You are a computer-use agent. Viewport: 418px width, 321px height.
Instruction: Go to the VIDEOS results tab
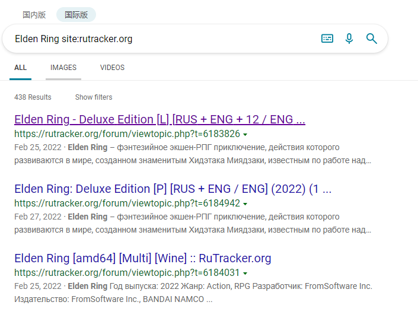tap(112, 68)
